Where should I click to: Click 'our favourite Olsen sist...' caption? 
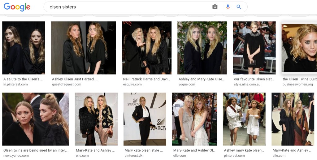pos(254,79)
